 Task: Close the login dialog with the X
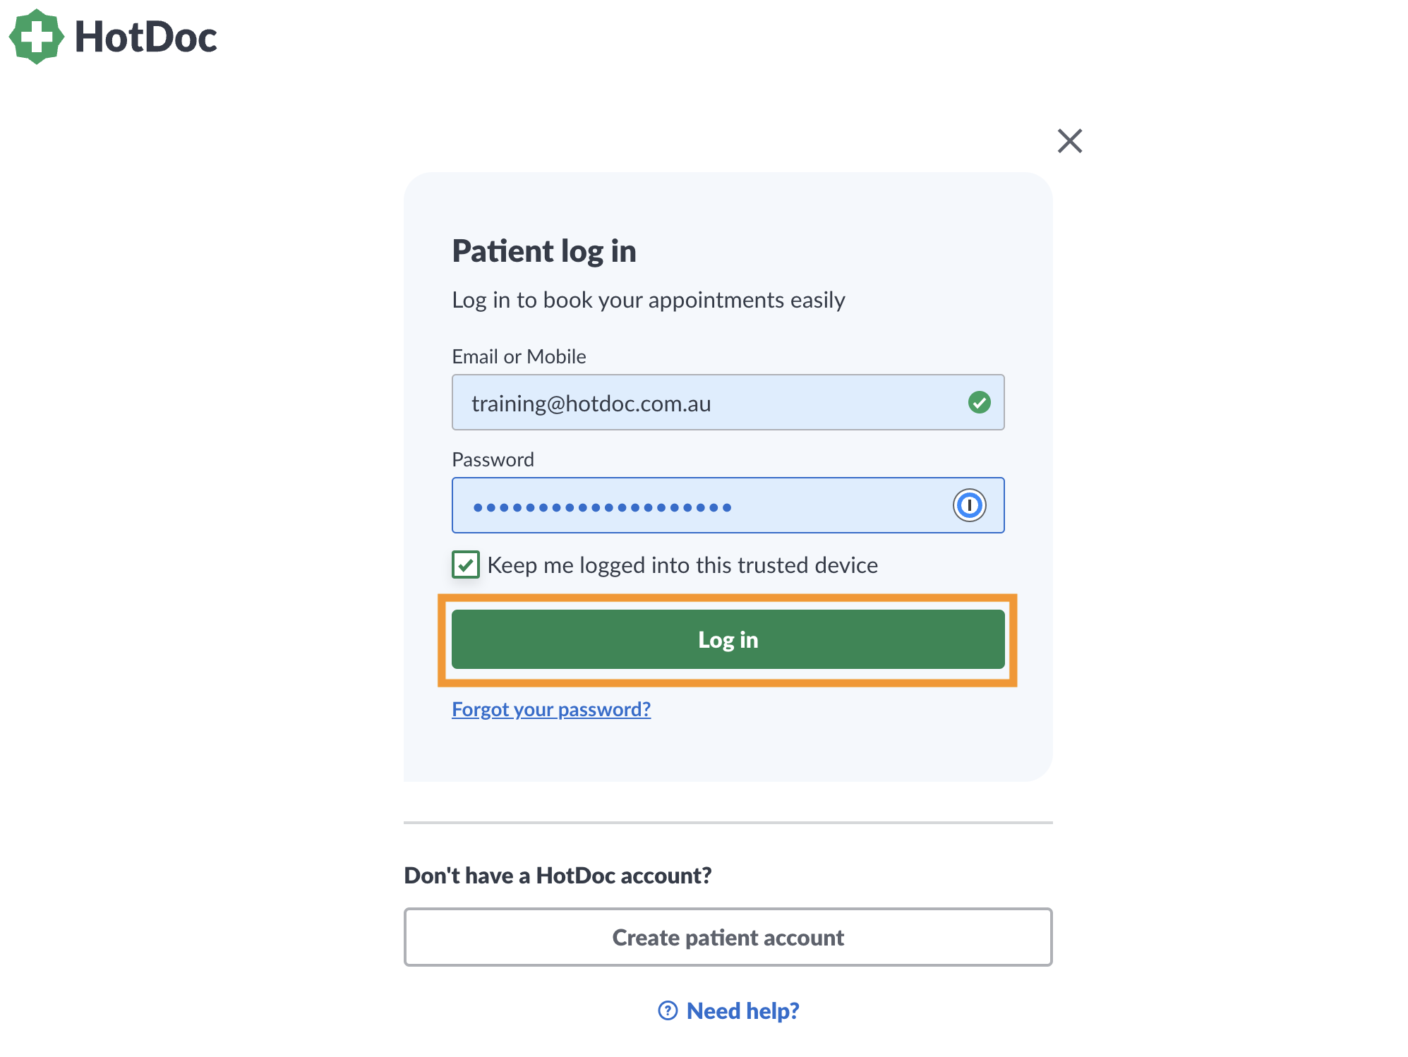1070,141
